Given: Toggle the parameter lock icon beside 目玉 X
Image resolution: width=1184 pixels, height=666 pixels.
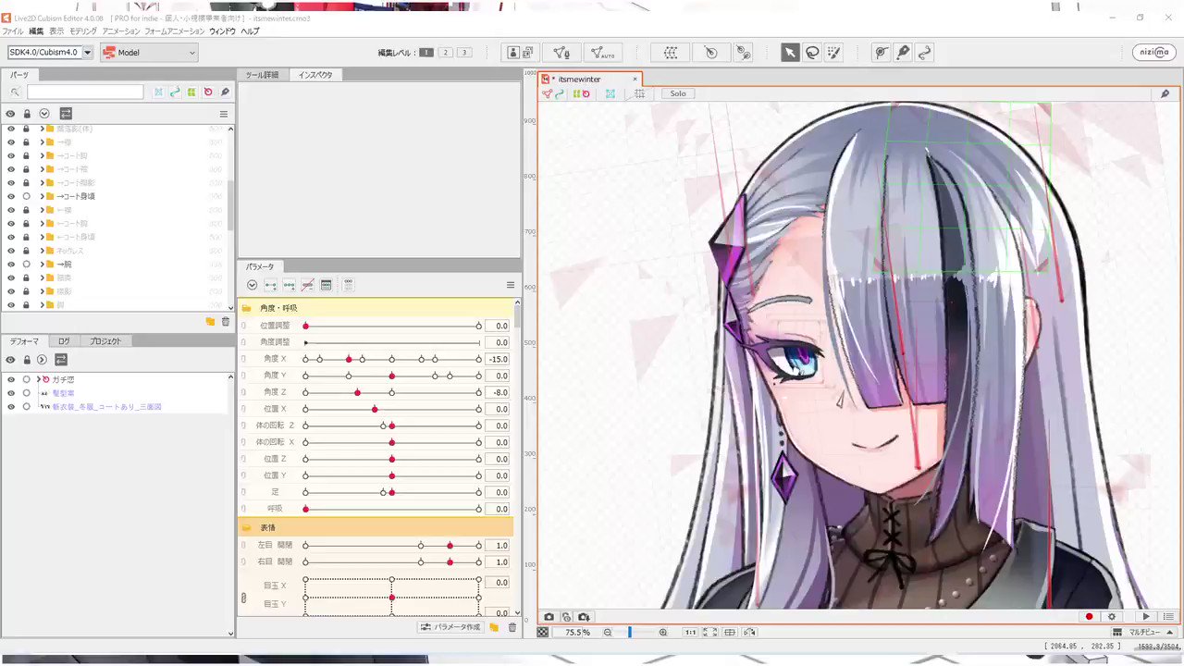Looking at the screenshot, I should click(x=244, y=598).
